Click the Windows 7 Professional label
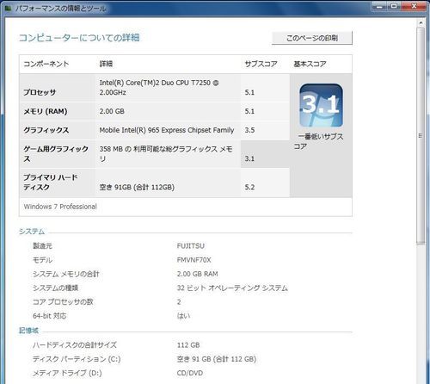430x384 pixels. click(x=60, y=207)
